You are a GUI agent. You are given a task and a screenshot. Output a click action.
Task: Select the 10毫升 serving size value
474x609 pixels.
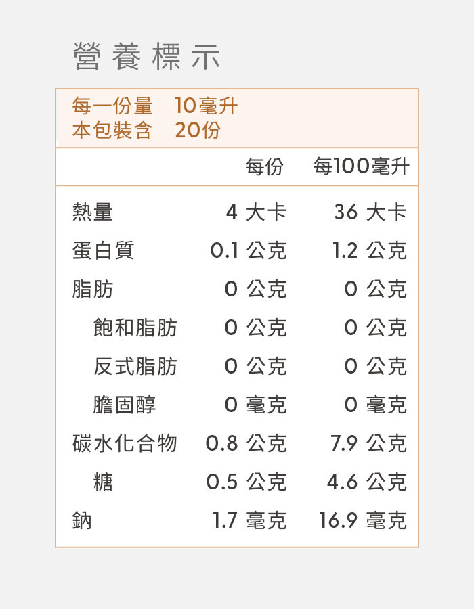tap(206, 106)
